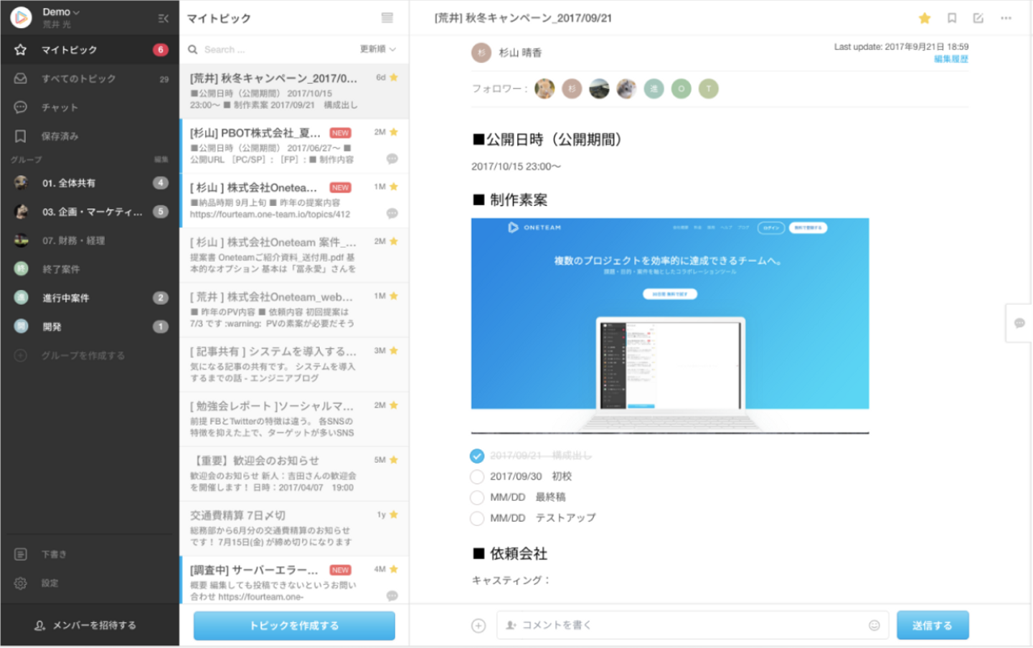Viewport: 1033px width, 648px height.
Task: Open the emoji picker in comment box
Action: pos(874,625)
